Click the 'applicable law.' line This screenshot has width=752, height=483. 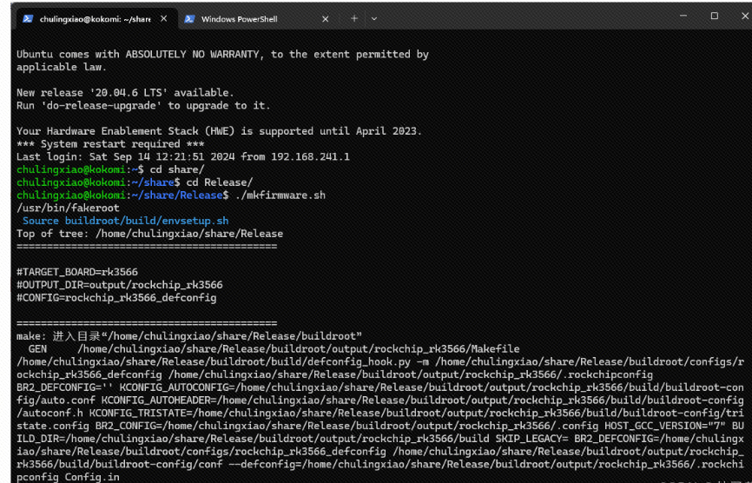62,67
